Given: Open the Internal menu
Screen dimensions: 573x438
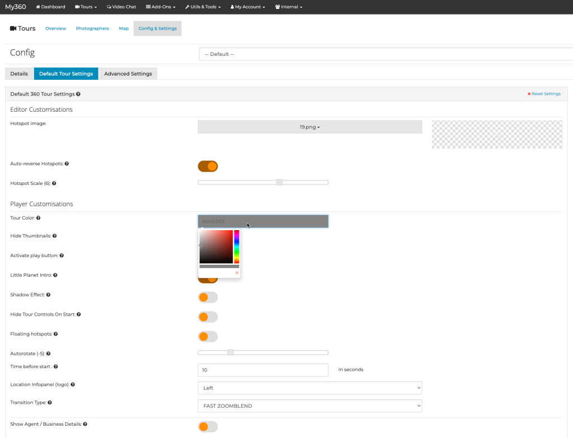Looking at the screenshot, I should click(x=289, y=7).
